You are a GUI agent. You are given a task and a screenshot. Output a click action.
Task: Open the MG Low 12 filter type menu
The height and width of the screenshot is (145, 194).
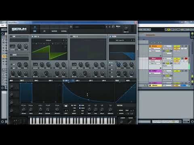120,40
